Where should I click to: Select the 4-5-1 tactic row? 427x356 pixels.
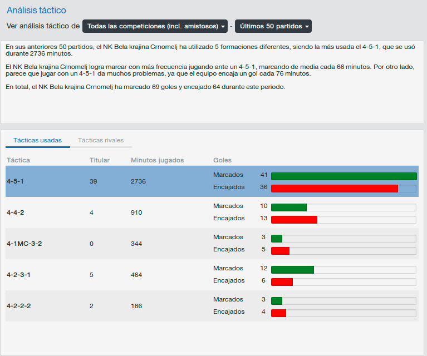(x=212, y=181)
